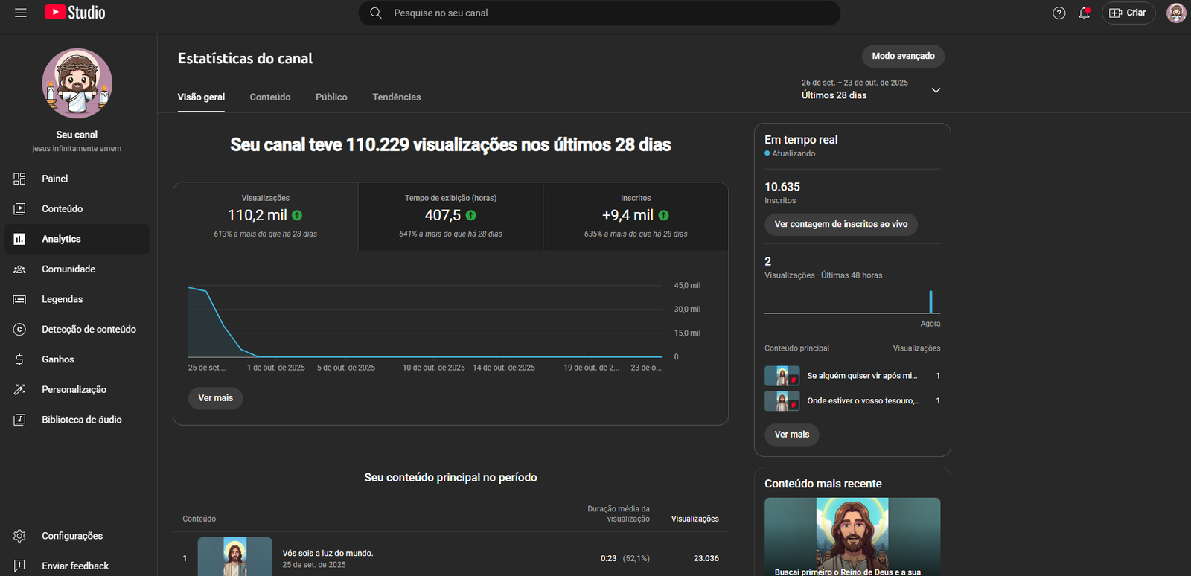Click the account avatar in top bar
The width and height of the screenshot is (1191, 576).
pyautogui.click(x=1175, y=13)
